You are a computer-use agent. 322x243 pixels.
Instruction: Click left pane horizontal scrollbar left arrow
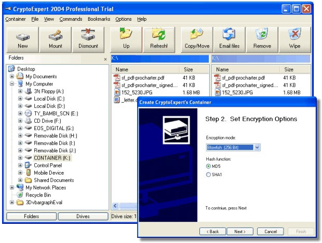pyautogui.click(x=115, y=206)
